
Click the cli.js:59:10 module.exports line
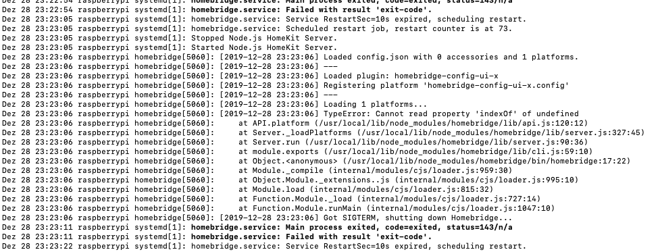tap(297, 151)
